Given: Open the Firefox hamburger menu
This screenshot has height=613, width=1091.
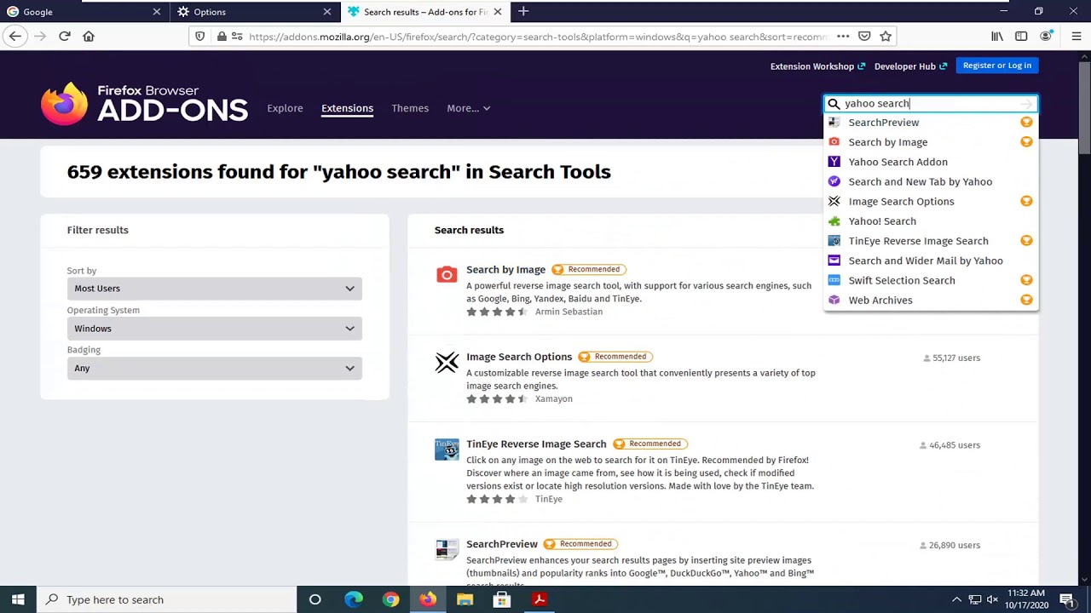Looking at the screenshot, I should coord(1076,37).
